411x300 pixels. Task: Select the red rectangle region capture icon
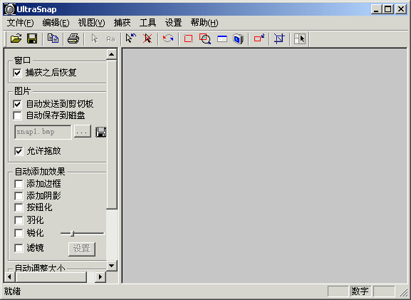click(x=188, y=38)
